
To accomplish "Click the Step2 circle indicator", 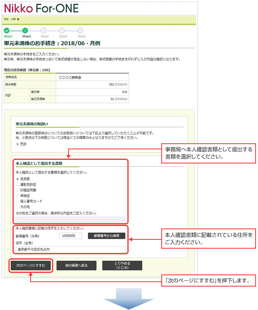I will tap(25, 31).
